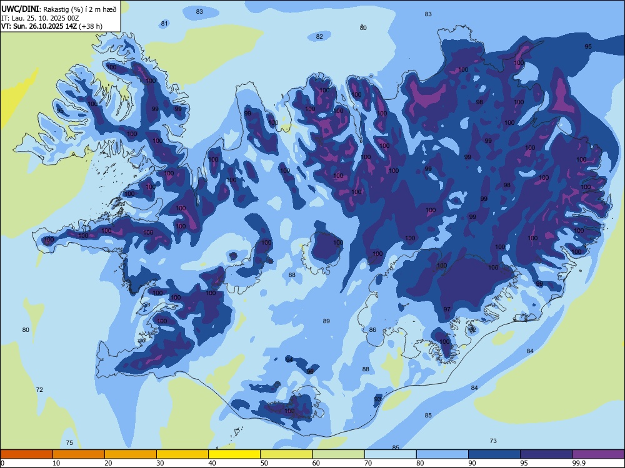Click the legend tick label '99.9'
Screen dimensions: 625x468
[x=579, y=463]
